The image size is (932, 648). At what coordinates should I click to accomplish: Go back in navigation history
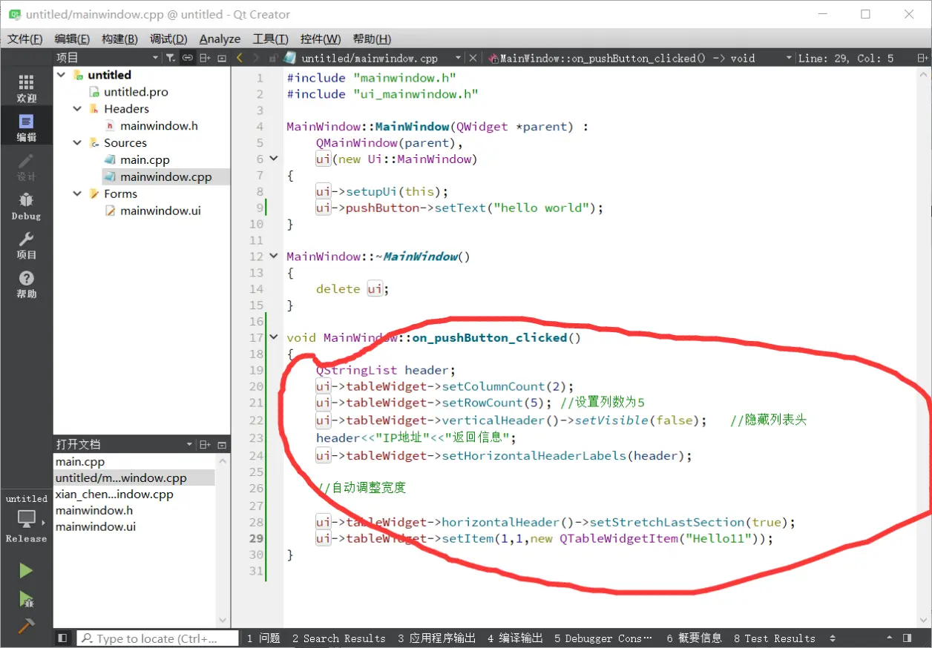tap(240, 58)
